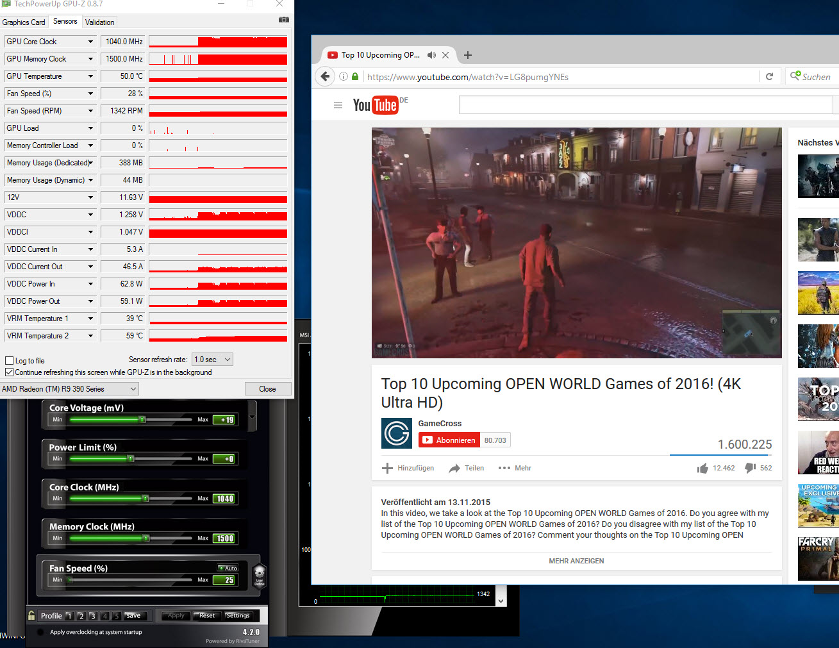The width and height of the screenshot is (839, 648).
Task: Close the GPU-Z window with Close button
Action: [x=268, y=389]
